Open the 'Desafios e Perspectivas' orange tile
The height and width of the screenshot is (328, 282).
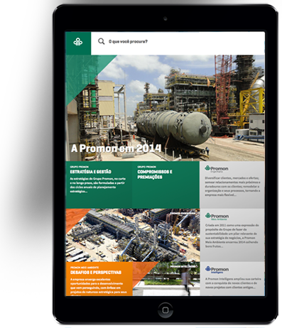(x=99, y=278)
